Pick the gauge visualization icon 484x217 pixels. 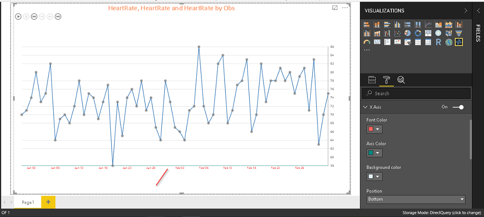[x=367, y=42]
